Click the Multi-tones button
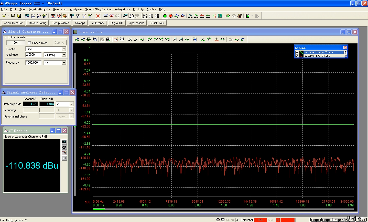368x222 pixels. tap(98, 23)
